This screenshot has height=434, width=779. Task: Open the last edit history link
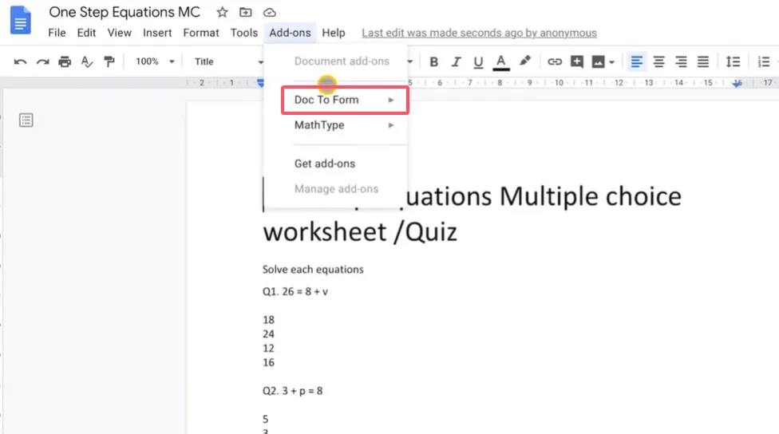tap(479, 33)
